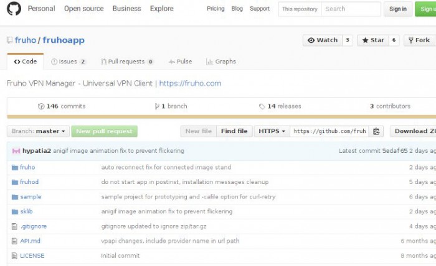Click the sample folder icon
The height and width of the screenshot is (266, 436).
[15, 197]
